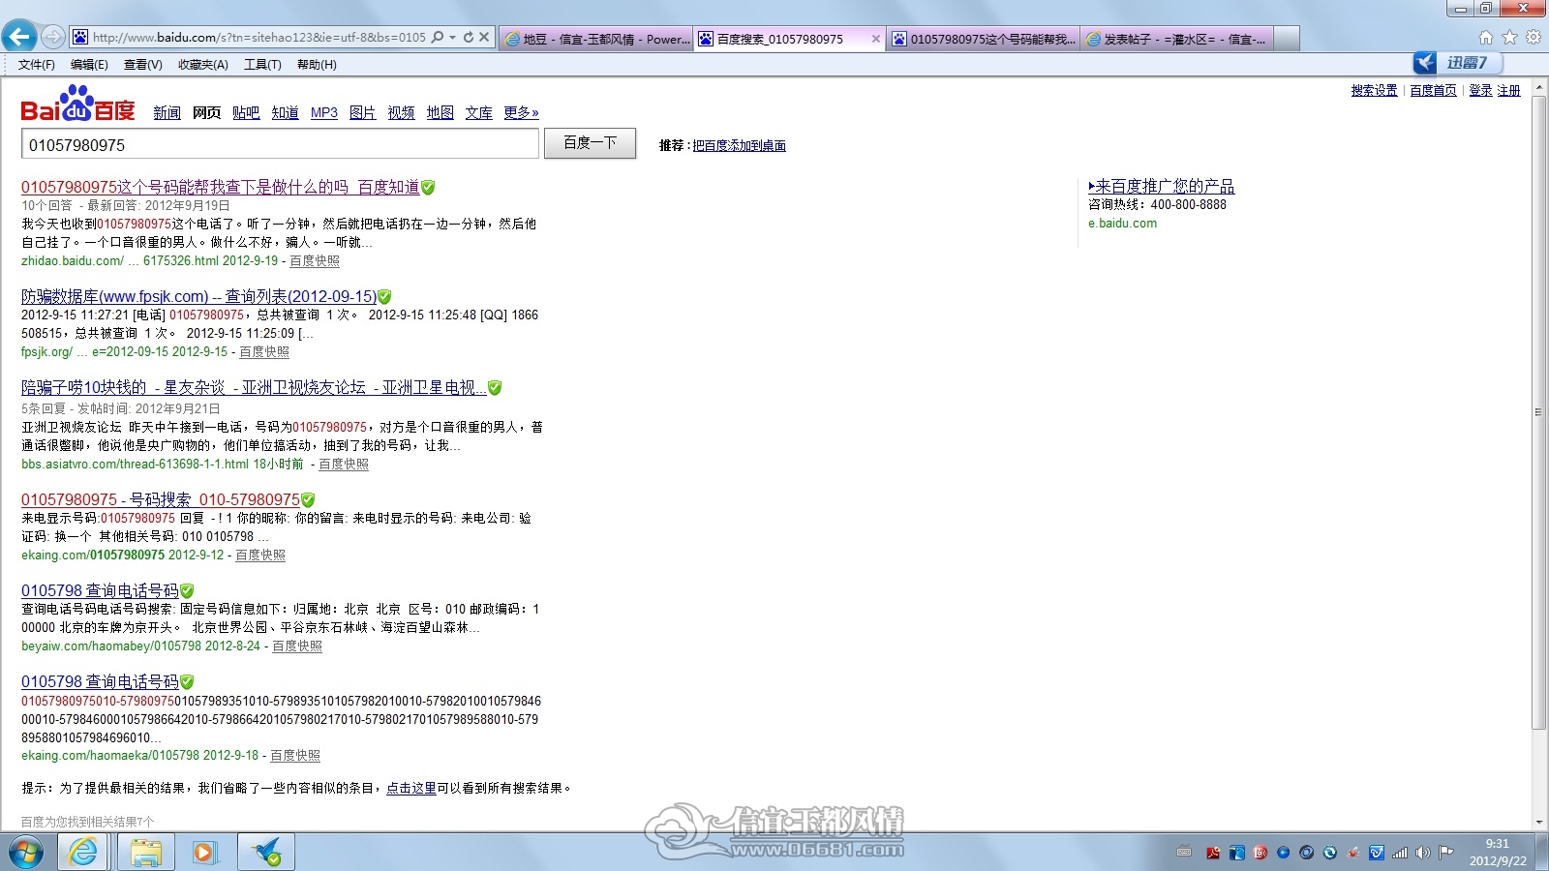Click the Xunlei 7 toolbar logo
Screen dimensions: 1549x871
coord(1456,63)
